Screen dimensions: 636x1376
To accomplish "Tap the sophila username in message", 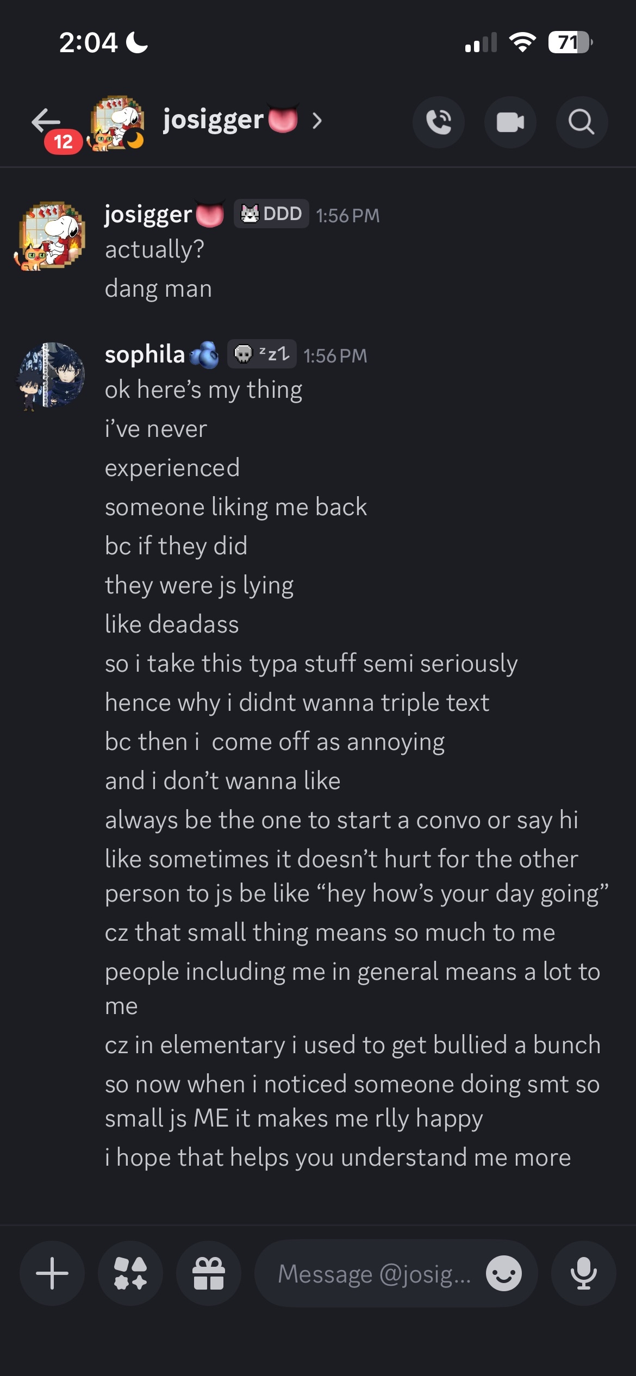I will (145, 354).
